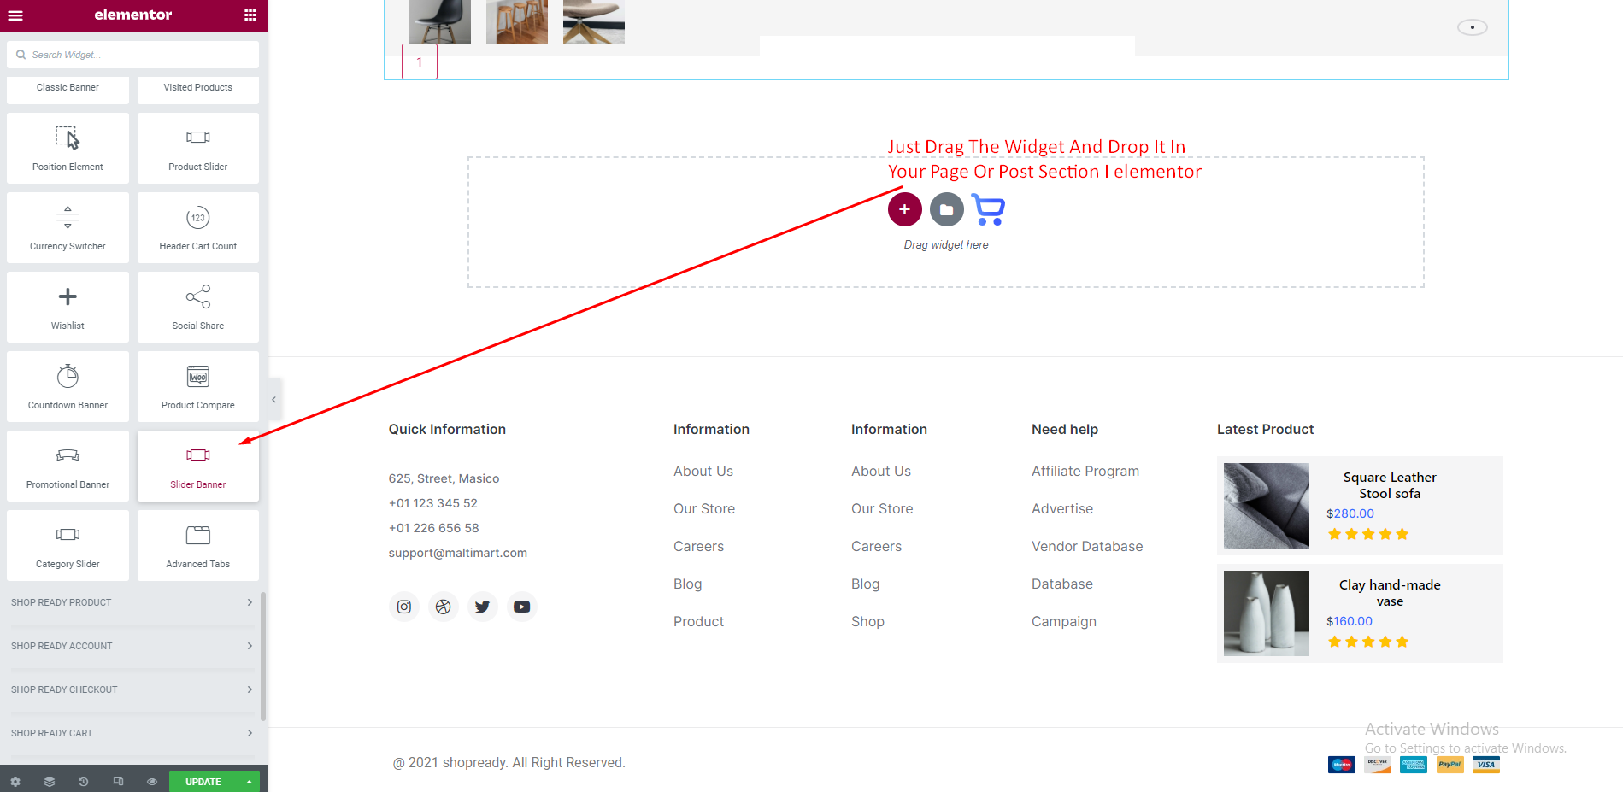The width and height of the screenshot is (1623, 792).
Task: Select the Countdown Banner widget
Action: point(68,386)
